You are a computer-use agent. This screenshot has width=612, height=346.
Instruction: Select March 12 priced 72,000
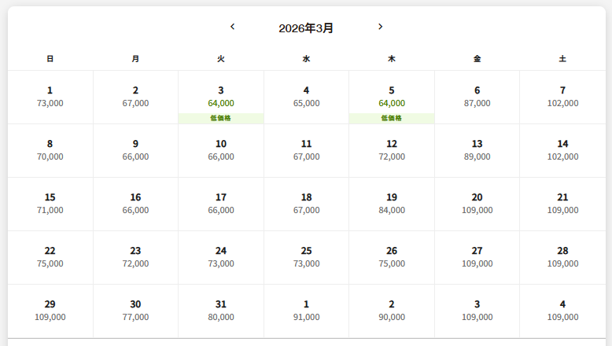coord(392,150)
